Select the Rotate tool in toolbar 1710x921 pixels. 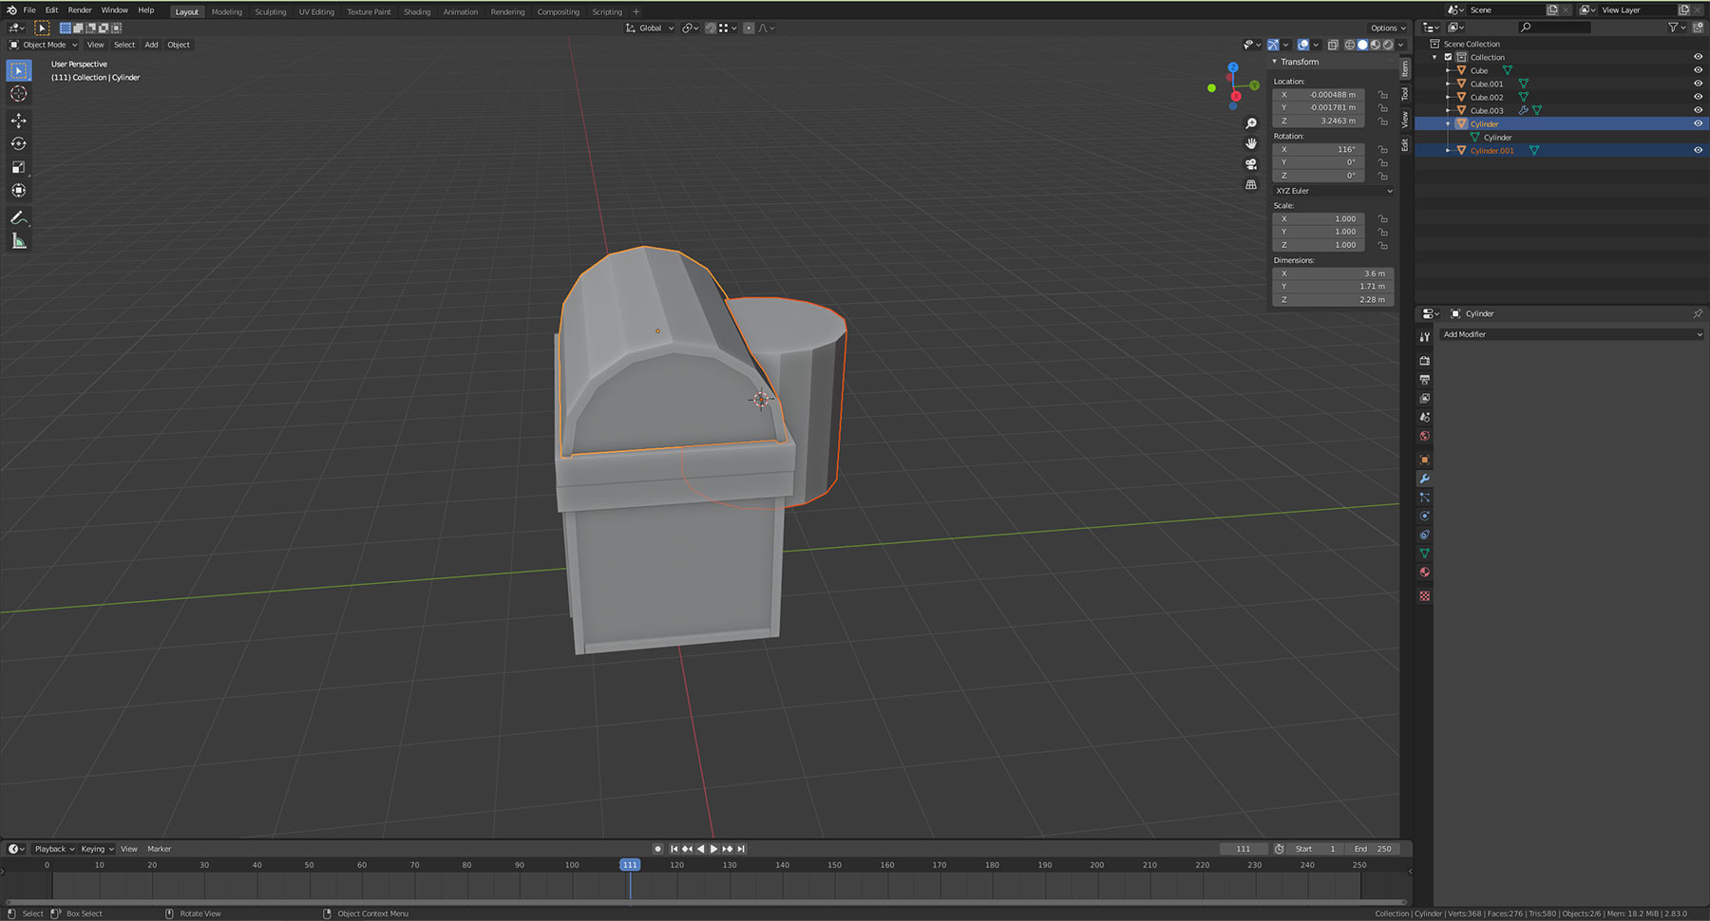click(x=18, y=144)
